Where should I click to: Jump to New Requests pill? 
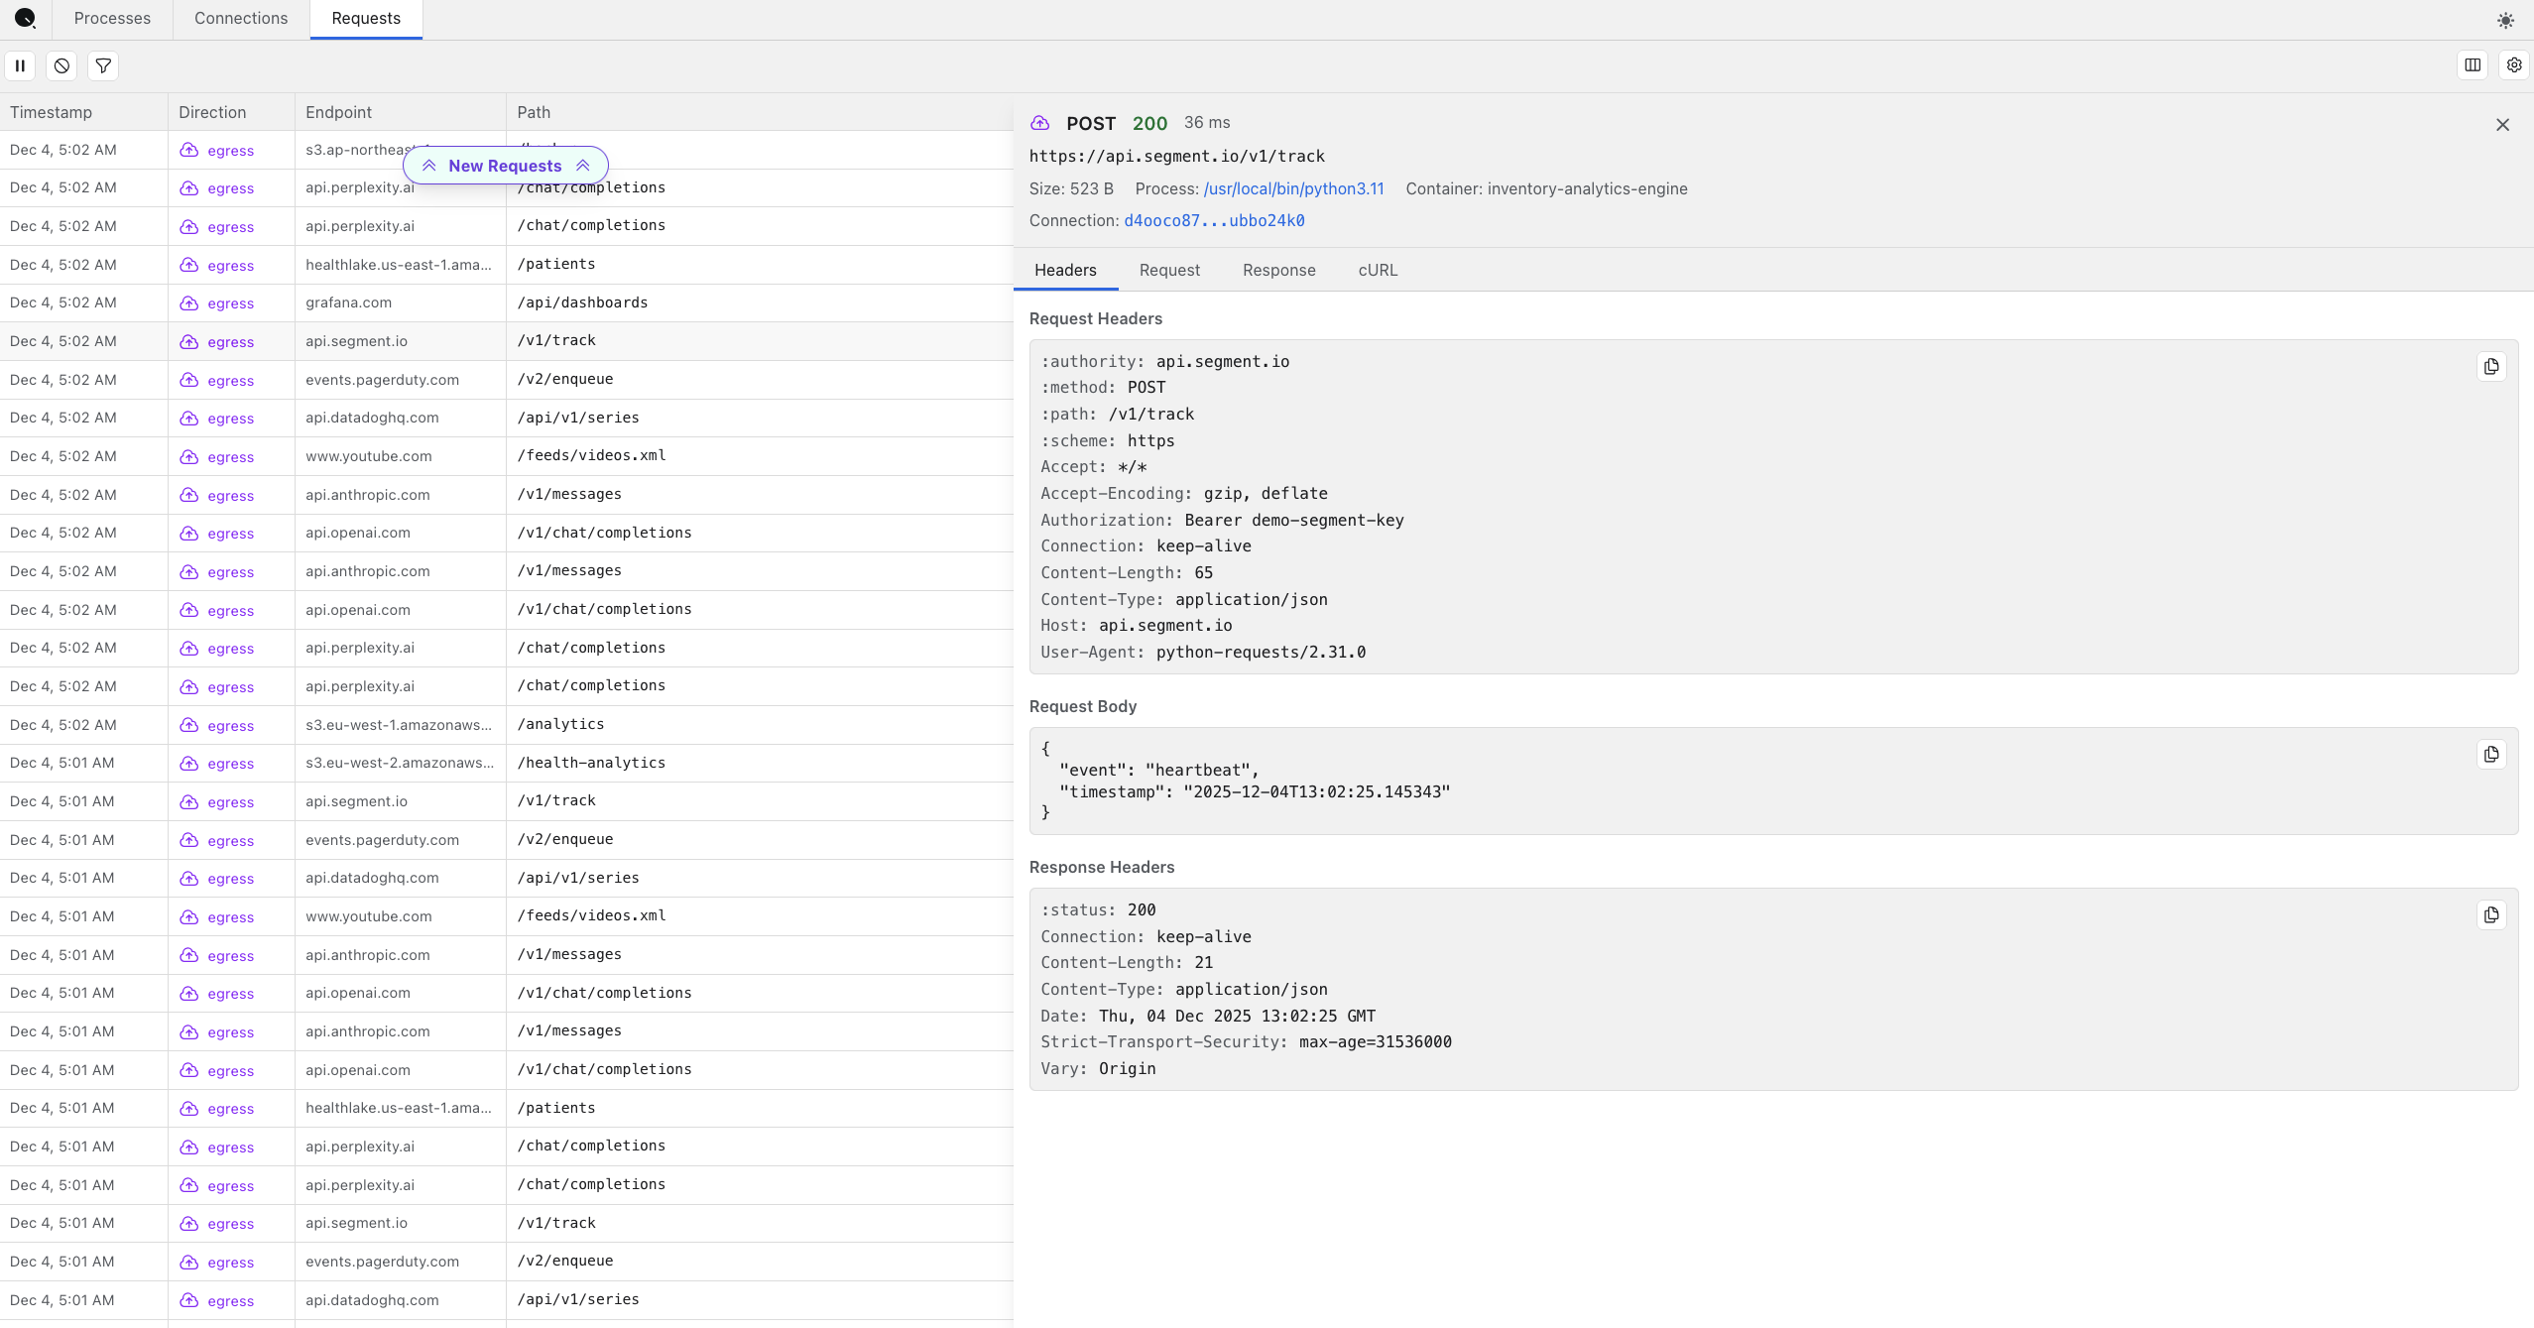(x=505, y=166)
